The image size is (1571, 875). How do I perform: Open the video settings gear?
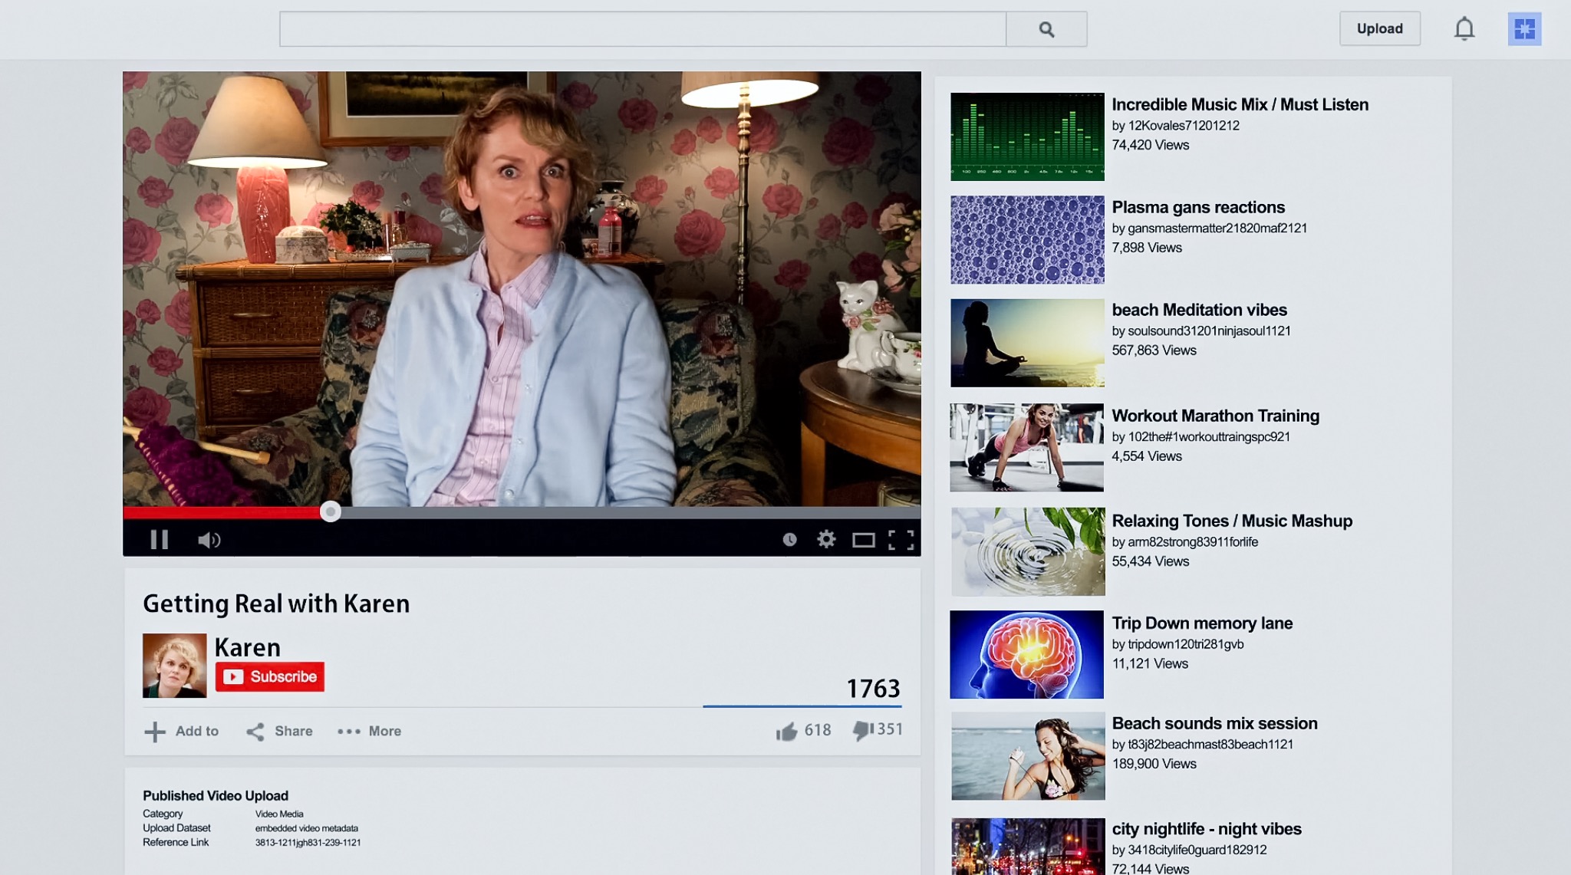coord(826,539)
